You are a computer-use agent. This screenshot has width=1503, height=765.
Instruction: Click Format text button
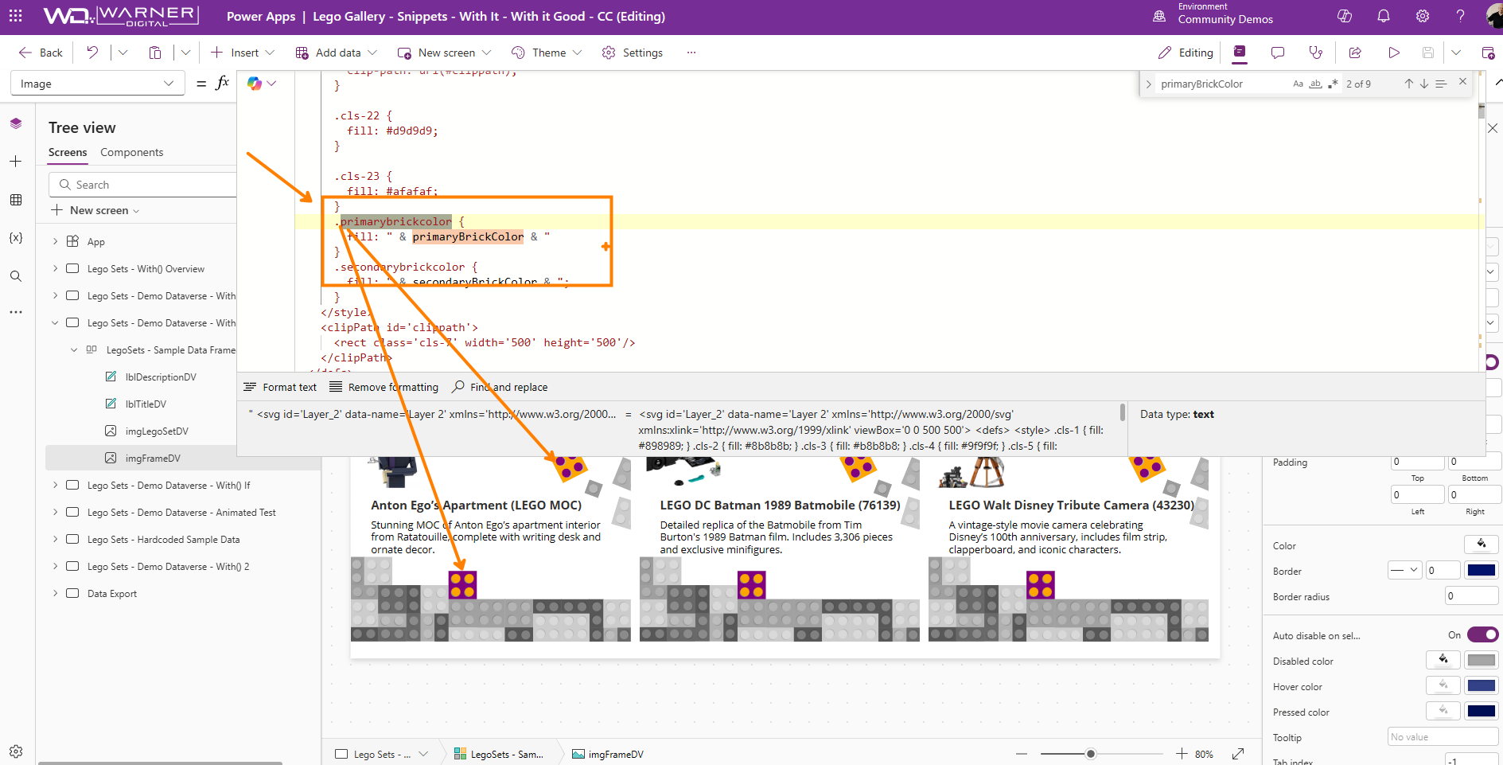point(280,387)
